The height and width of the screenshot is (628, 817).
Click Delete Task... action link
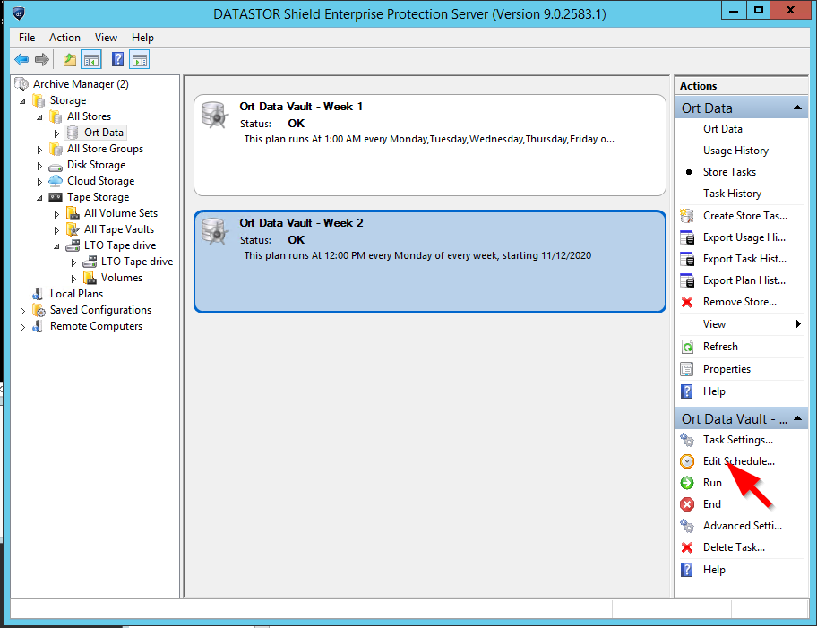[x=735, y=547]
